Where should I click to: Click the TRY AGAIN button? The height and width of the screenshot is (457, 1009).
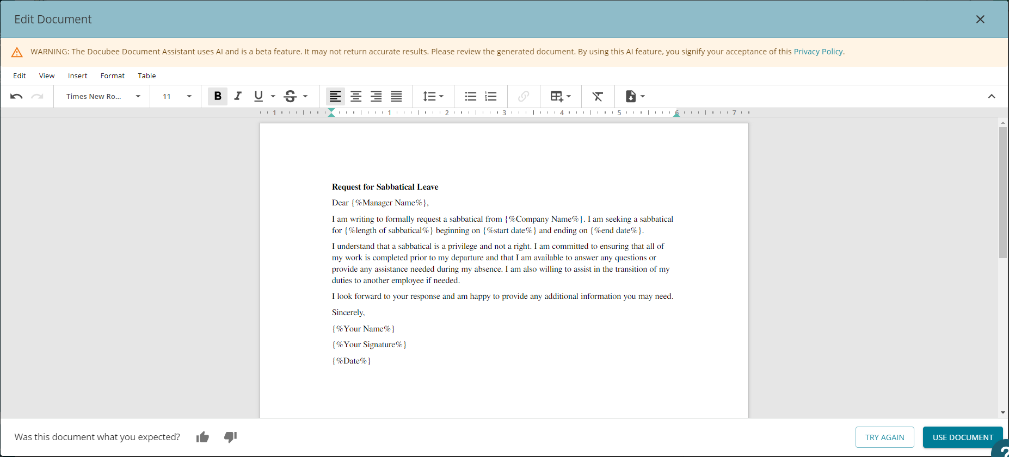click(885, 437)
